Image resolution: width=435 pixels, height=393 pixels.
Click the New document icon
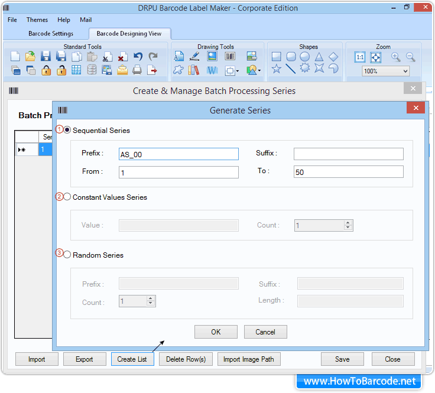(x=15, y=56)
